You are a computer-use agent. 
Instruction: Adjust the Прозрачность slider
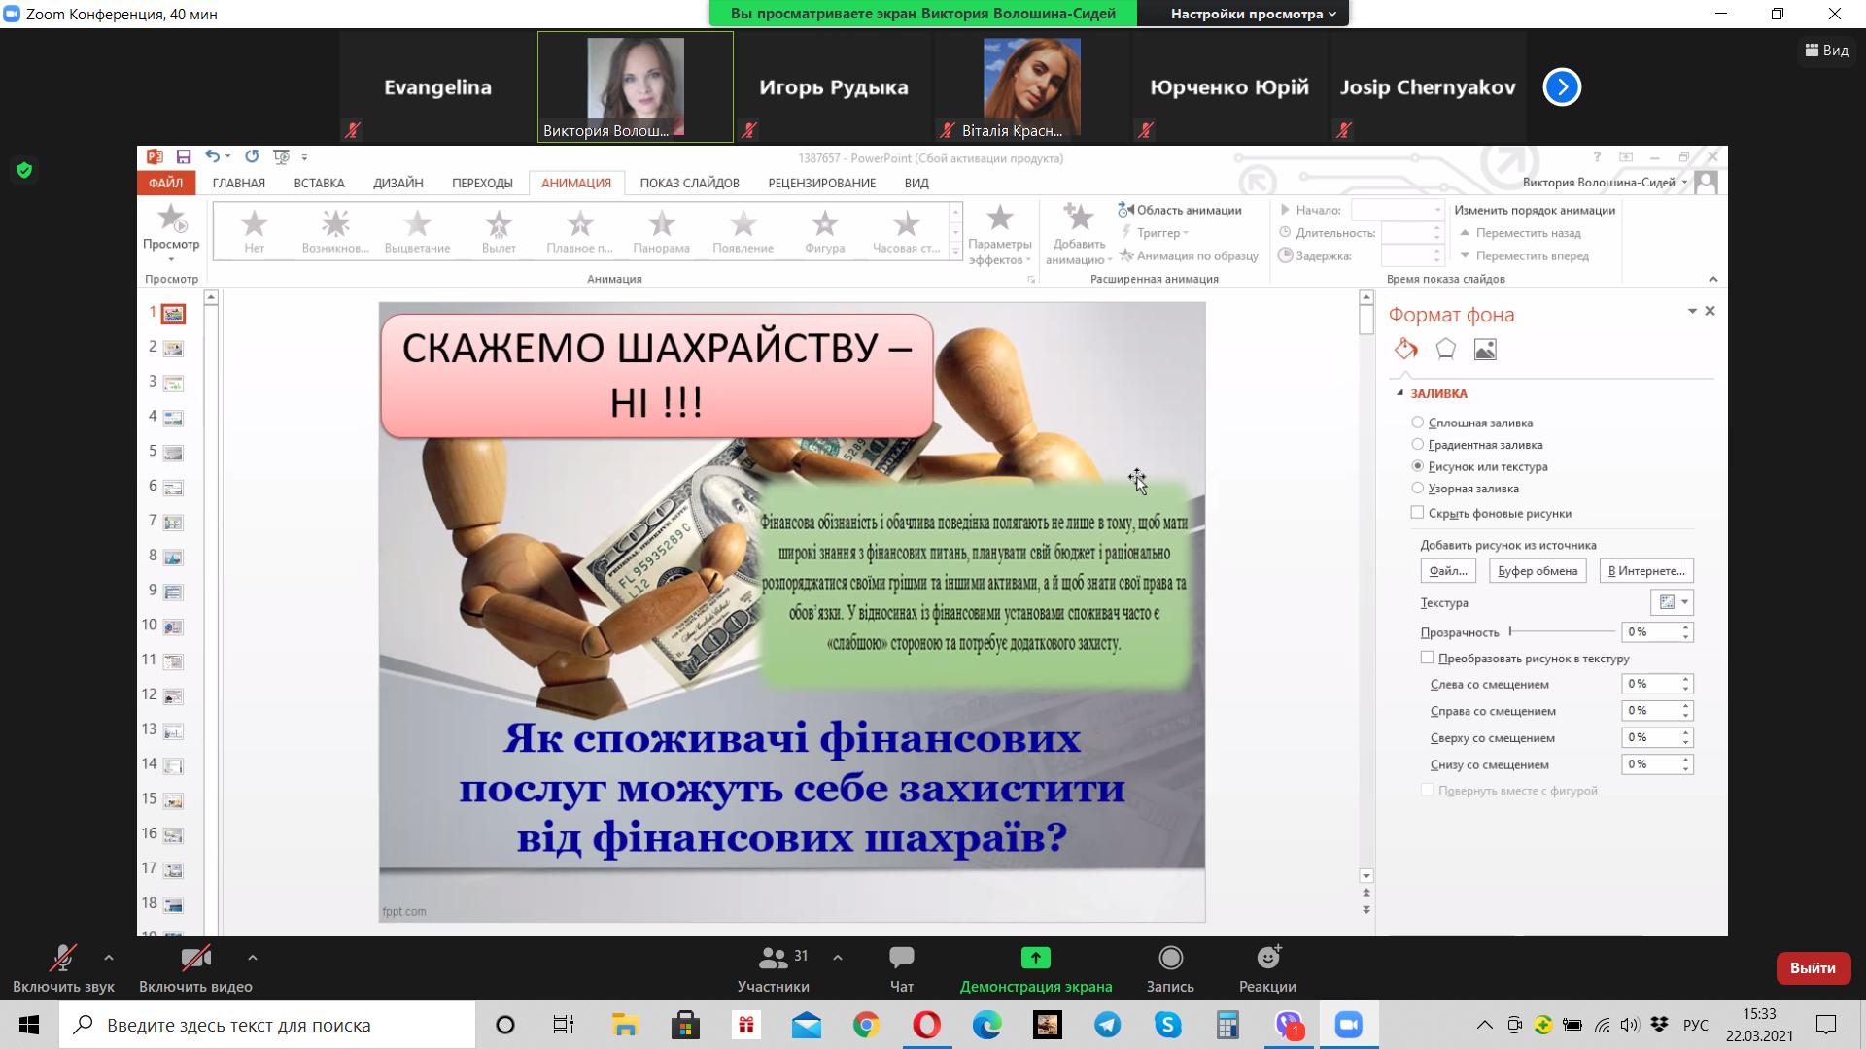1511,632
